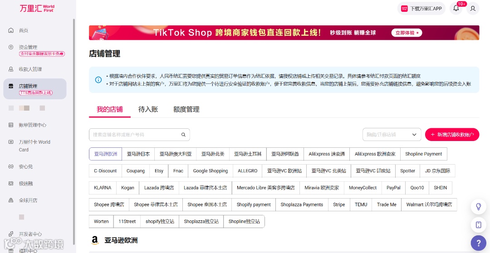Image resolution: width=490 pixels, height=253 pixels.
Task: Click 新增店铺收款账户 button
Action: 452,135
